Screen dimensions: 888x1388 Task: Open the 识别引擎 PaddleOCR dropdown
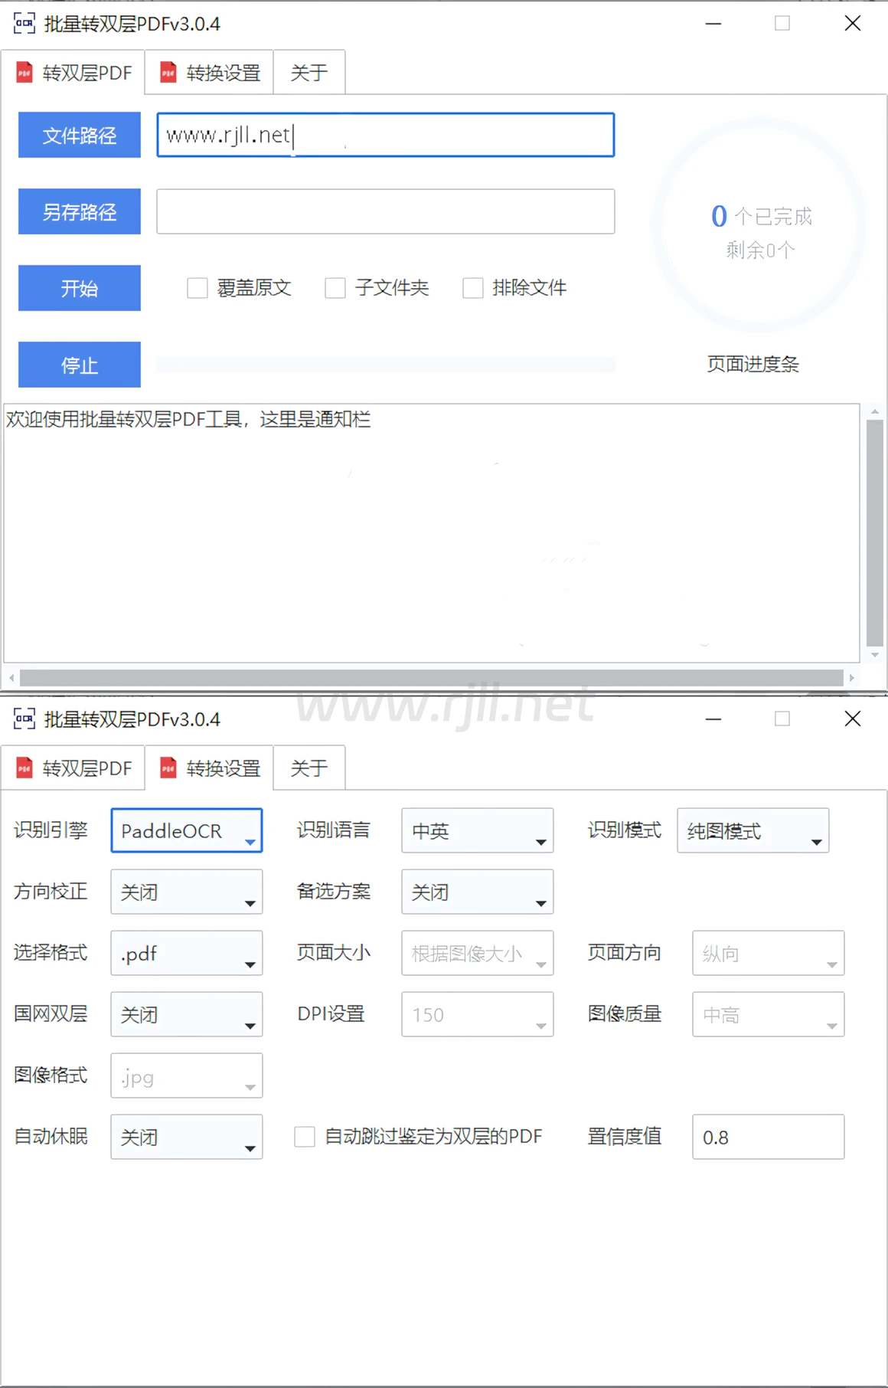coord(187,830)
